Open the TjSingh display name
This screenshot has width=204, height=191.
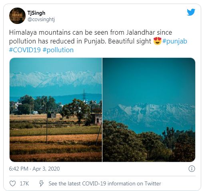[x=36, y=13]
